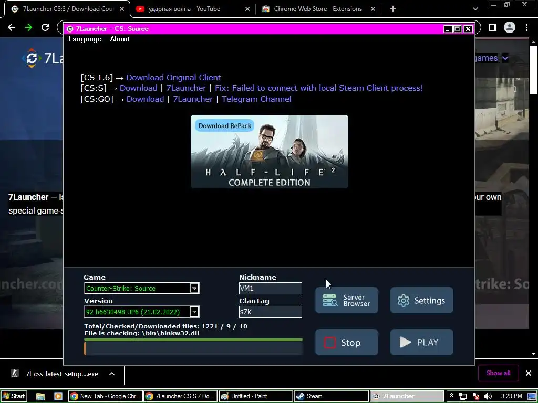Stop the file checking
538x403 pixels.
point(347,342)
